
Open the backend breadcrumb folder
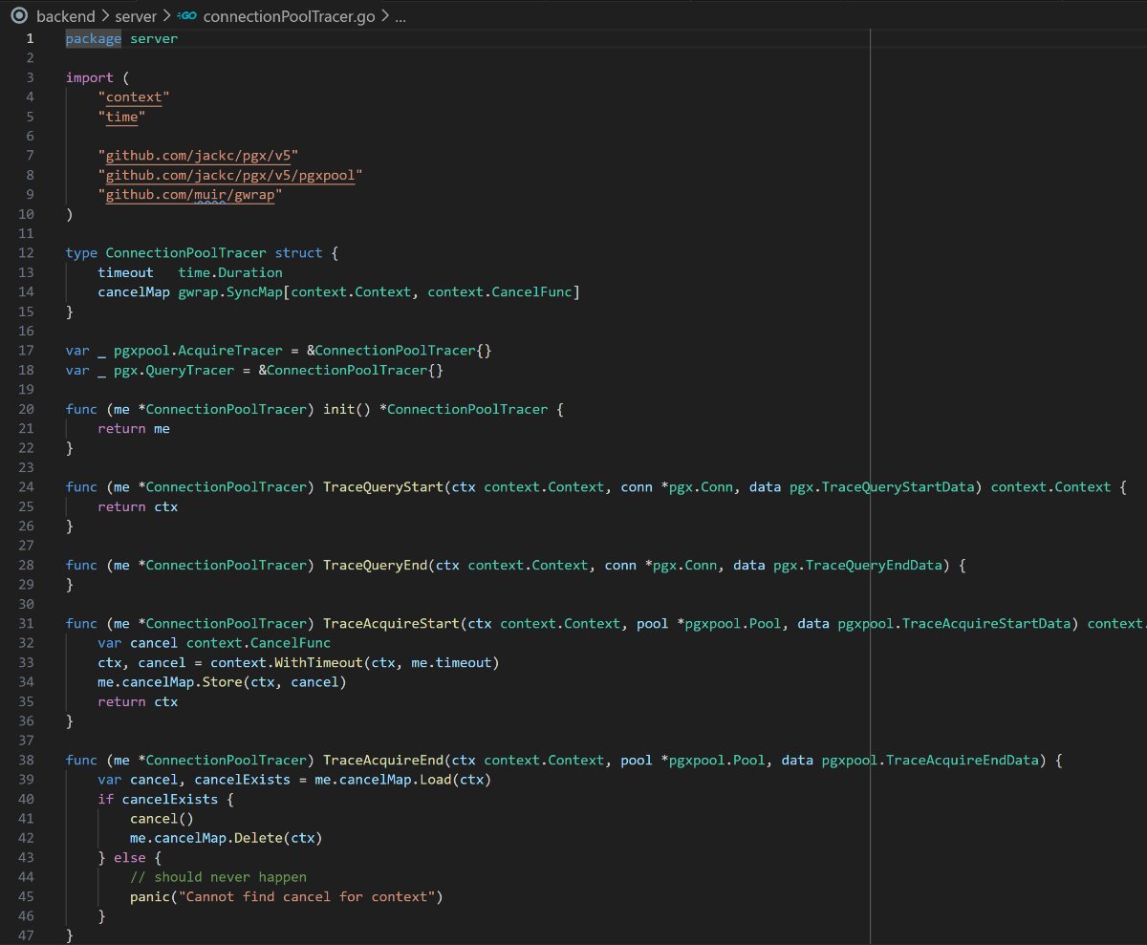64,16
